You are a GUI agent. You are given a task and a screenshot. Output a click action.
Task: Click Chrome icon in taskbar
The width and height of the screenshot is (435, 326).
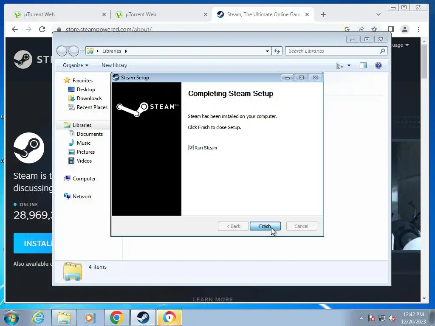point(116,318)
